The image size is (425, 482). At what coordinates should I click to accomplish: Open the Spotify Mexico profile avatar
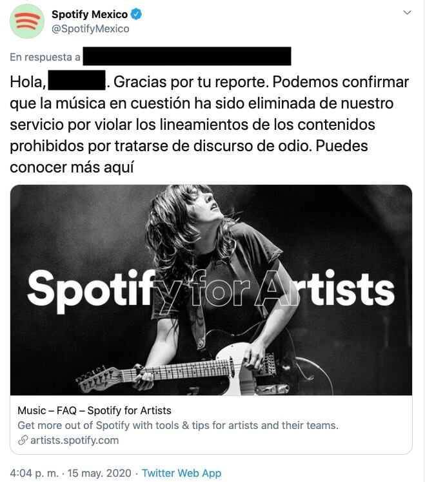tap(27, 21)
